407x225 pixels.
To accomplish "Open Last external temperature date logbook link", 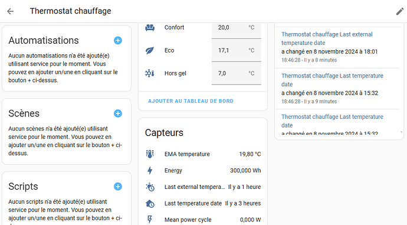I will 327,38.
